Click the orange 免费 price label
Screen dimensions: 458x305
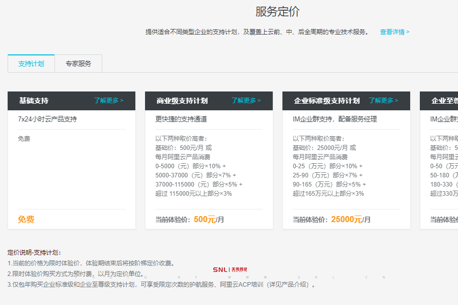(26, 220)
